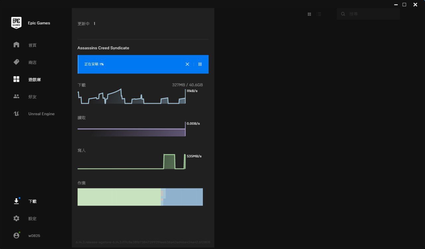Image resolution: width=425 pixels, height=249 pixels.
Task: Click the Epic Games logo
Action: click(x=16, y=23)
